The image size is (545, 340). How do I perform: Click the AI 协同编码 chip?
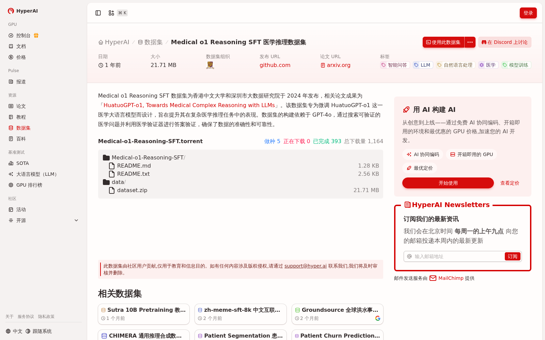[x=423, y=154]
